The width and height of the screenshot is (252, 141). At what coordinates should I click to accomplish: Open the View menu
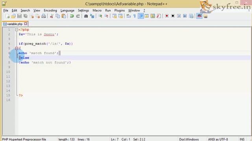pyautogui.click(x=37, y=11)
